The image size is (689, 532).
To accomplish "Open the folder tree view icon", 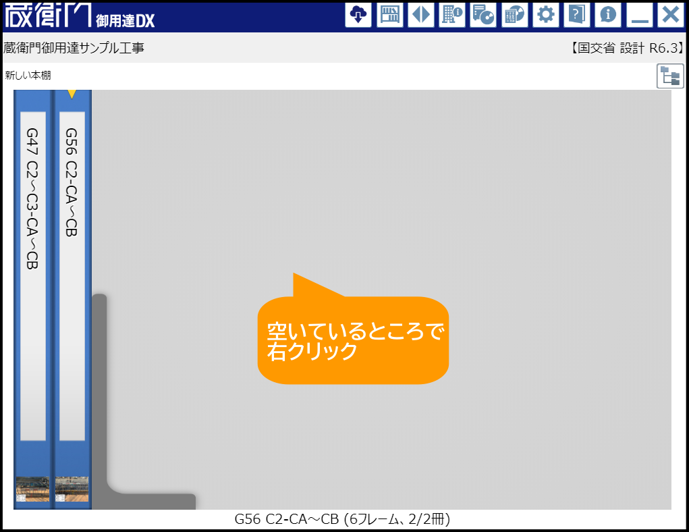I will tap(670, 76).
